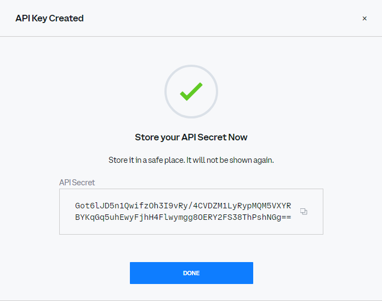Viewport: 382px width, 301px height.
Task: Click the green checkmark success icon
Action: 191,92
